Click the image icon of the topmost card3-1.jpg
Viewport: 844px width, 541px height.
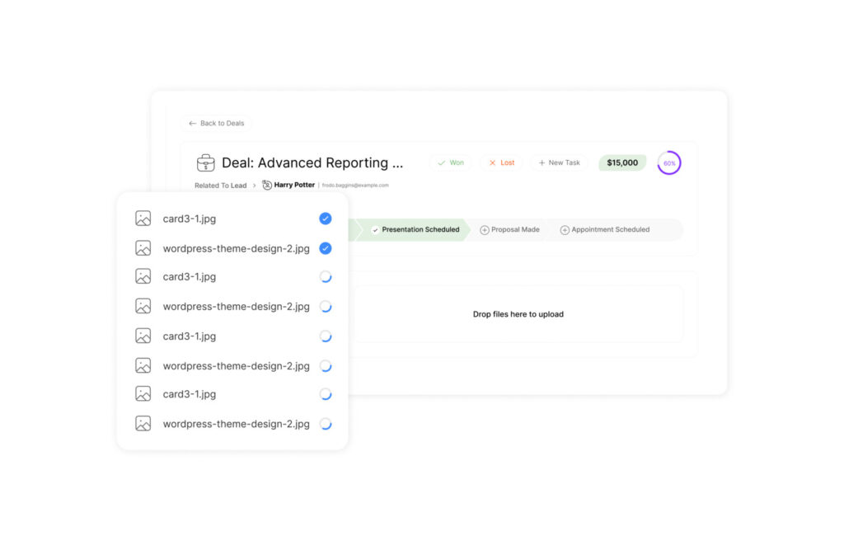tap(143, 219)
